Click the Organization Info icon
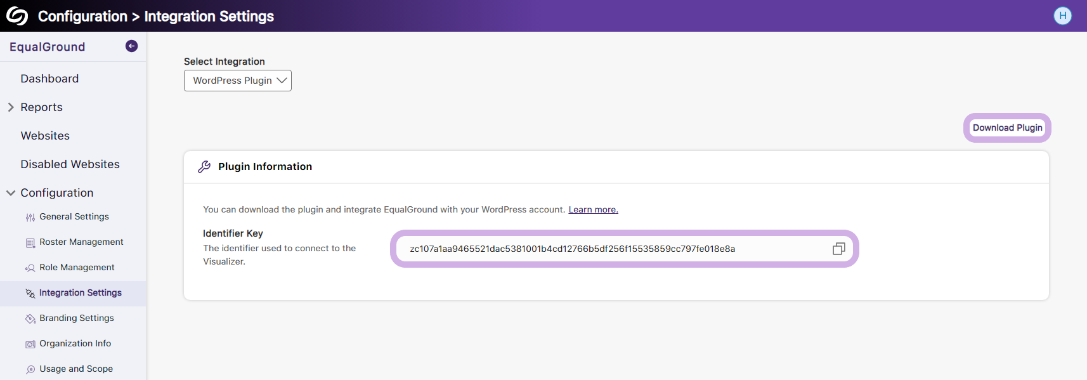 (x=30, y=344)
